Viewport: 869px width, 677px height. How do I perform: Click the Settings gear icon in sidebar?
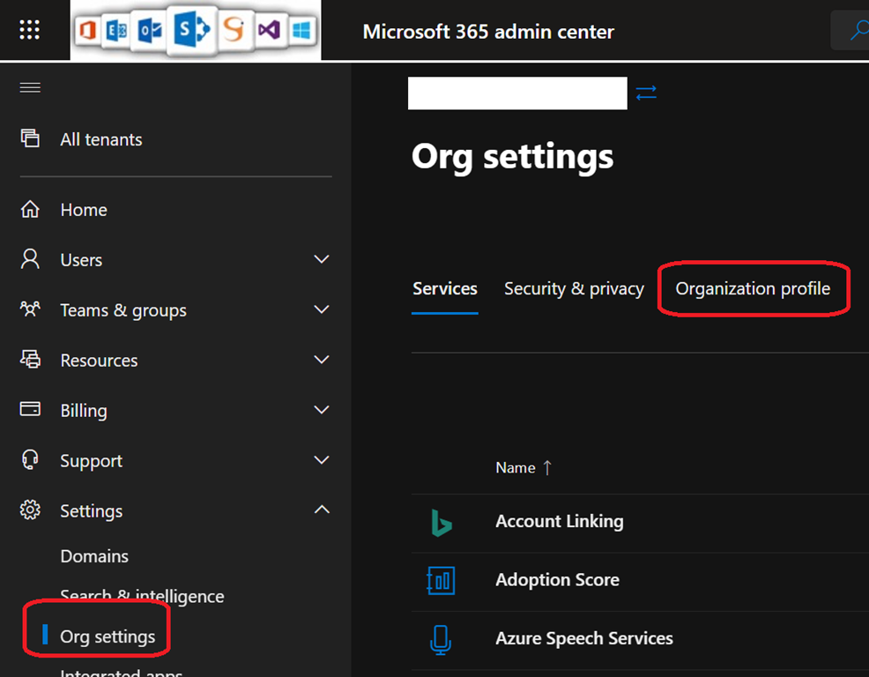[x=30, y=511]
